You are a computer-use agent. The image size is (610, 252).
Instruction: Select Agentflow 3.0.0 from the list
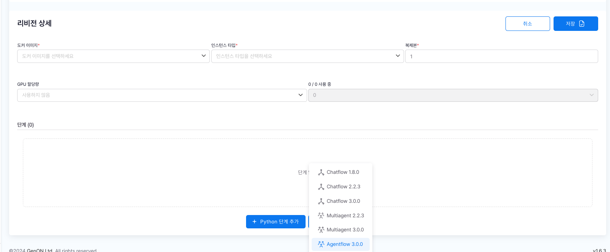point(344,244)
